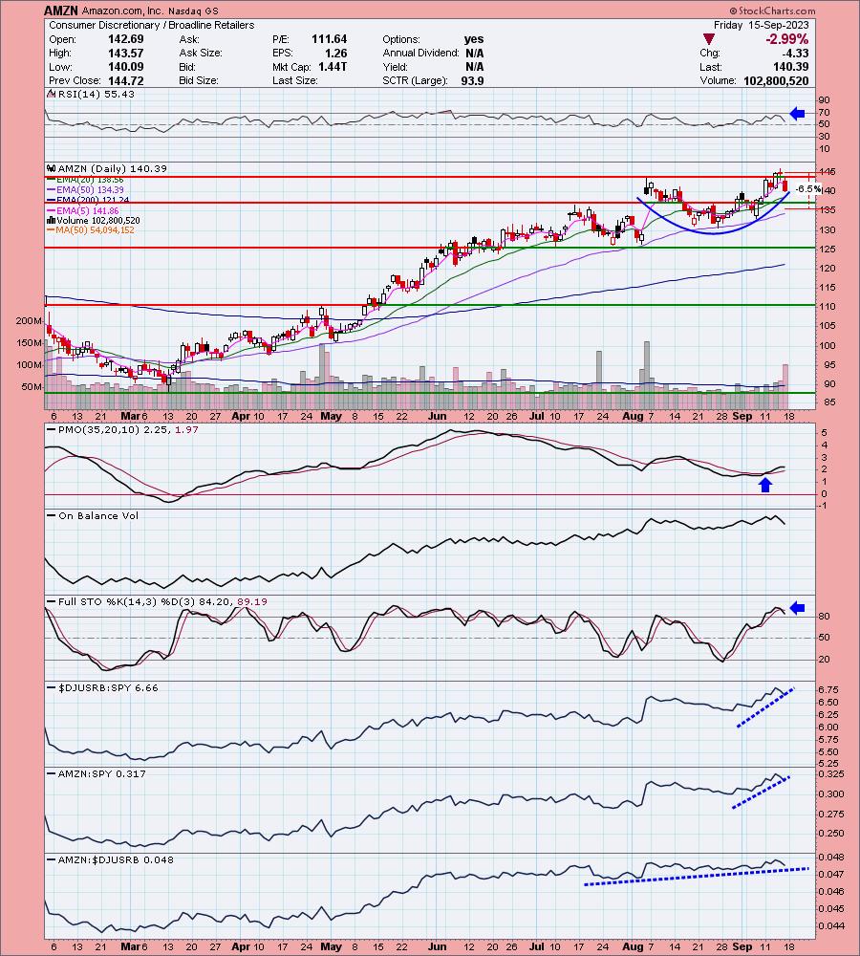
Task: Click the date Friday 15-Sep-2023
Action: [762, 25]
